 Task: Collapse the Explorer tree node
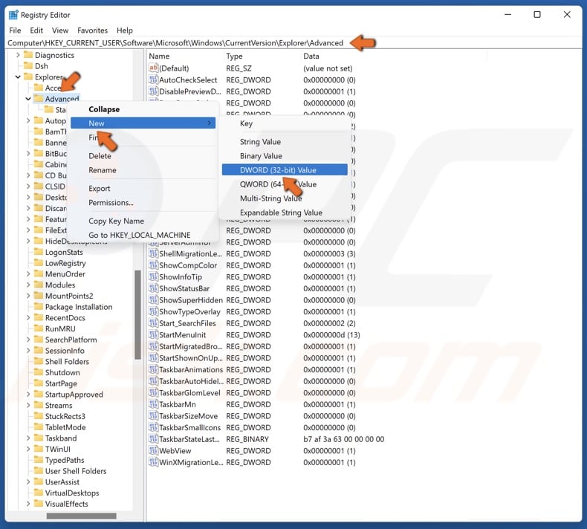click(x=18, y=77)
